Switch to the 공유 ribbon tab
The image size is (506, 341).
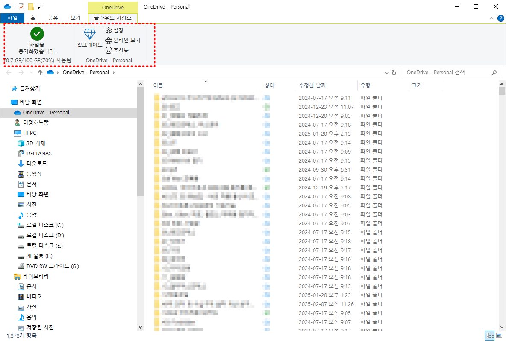coord(53,18)
